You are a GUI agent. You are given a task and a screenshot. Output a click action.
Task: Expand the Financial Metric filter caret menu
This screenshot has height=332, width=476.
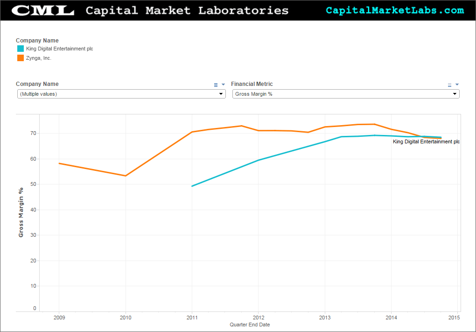point(457,85)
